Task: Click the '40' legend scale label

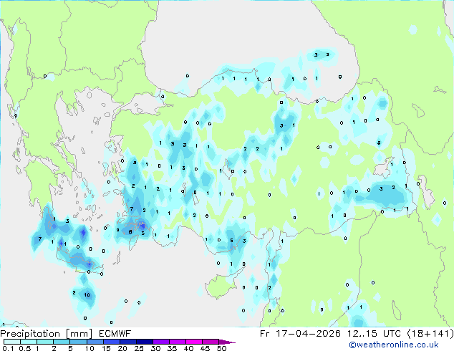Action: point(188,348)
